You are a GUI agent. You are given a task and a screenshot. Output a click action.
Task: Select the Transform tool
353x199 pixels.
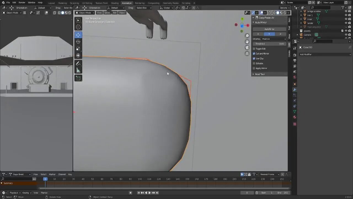(78, 56)
